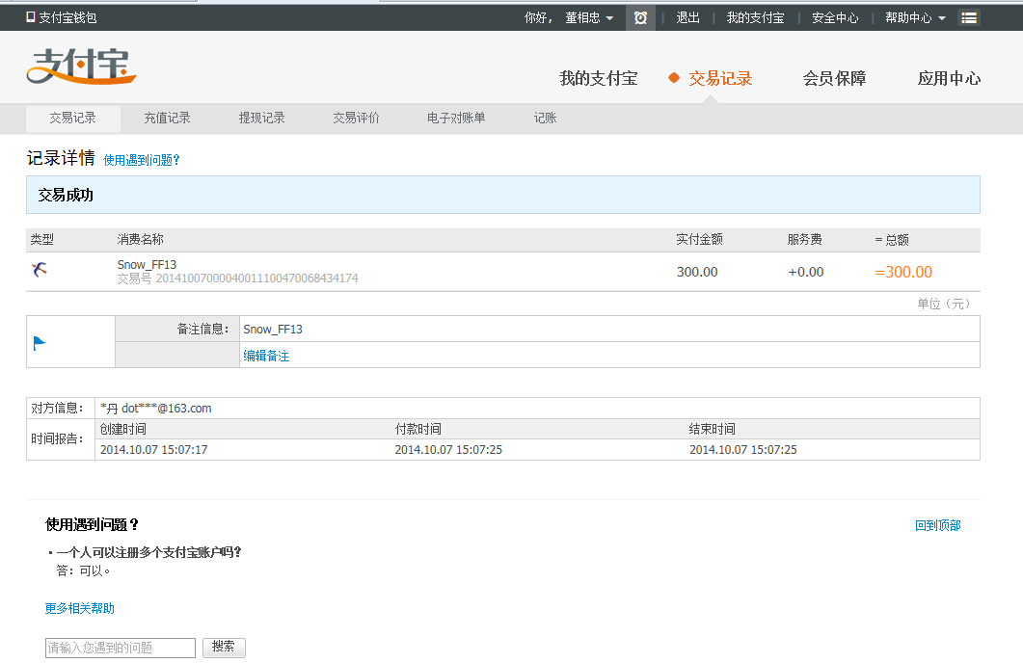Viewport: 1023px width, 663px height.
Task: Click the Snow_FF13 remark value
Action: click(x=273, y=330)
